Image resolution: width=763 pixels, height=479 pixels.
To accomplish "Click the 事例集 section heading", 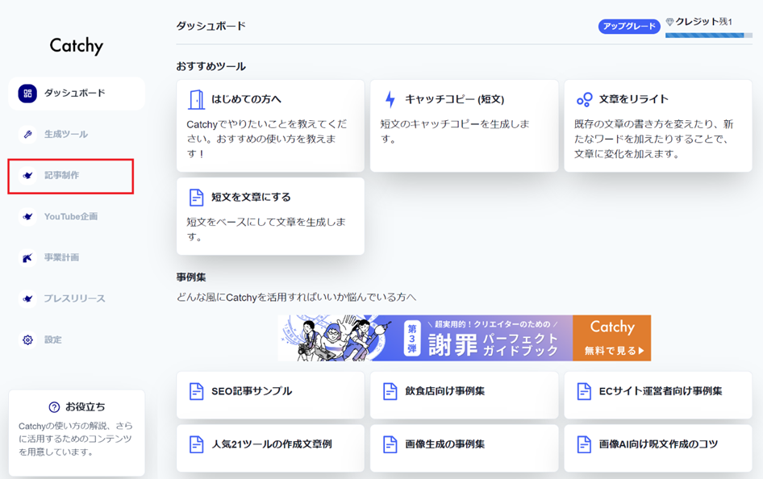I will click(191, 277).
